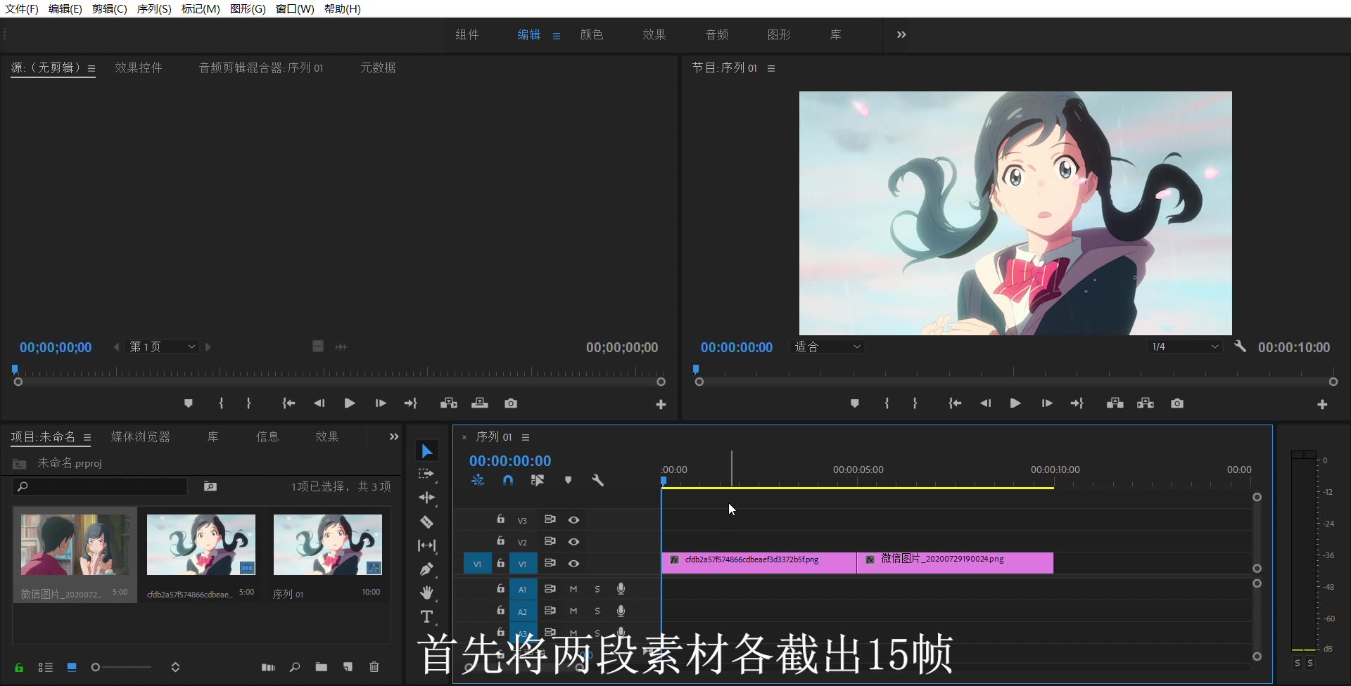This screenshot has height=686, width=1351.
Task: Click the Track Select Forward tool
Action: [x=426, y=474]
